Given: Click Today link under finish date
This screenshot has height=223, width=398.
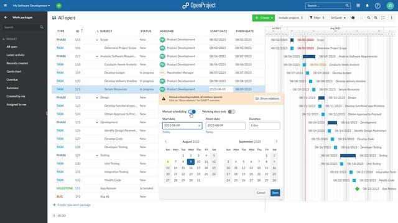Looking at the screenshot, I should 210,132.
